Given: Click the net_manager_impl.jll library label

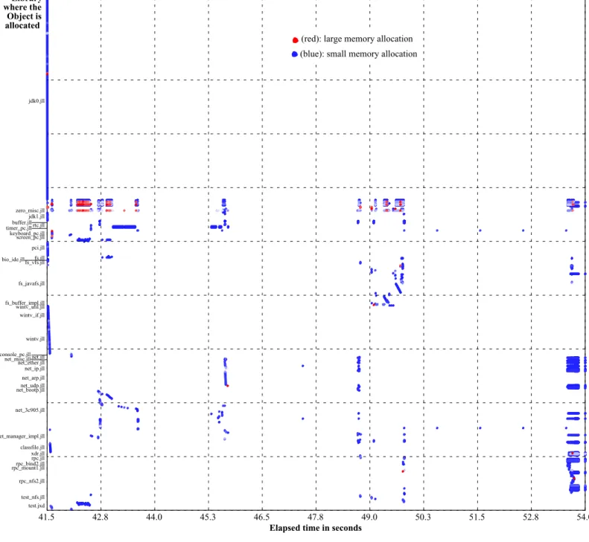Looking at the screenshot, I should [x=22, y=436].
